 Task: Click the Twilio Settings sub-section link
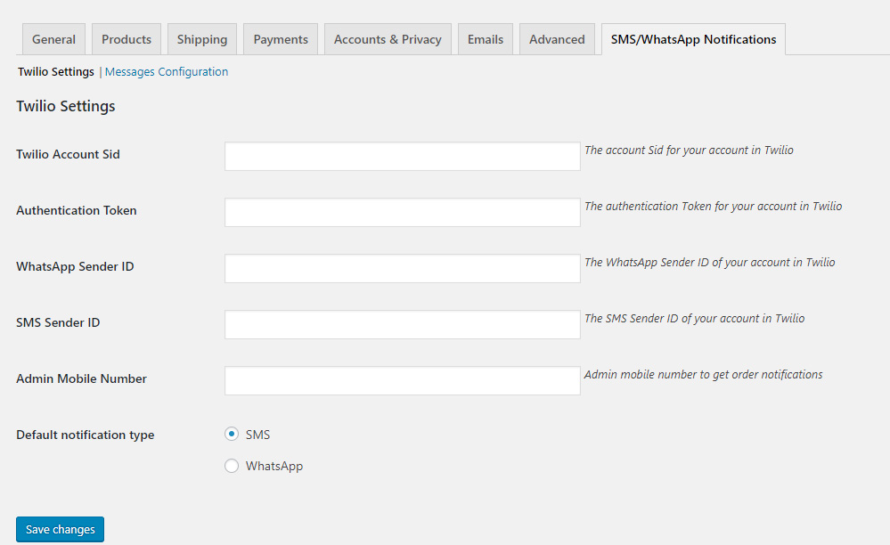point(55,71)
